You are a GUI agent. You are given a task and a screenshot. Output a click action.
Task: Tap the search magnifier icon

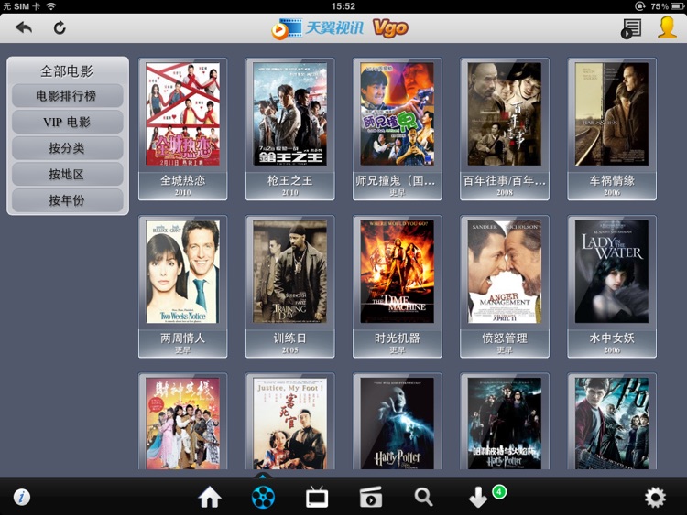click(x=424, y=497)
